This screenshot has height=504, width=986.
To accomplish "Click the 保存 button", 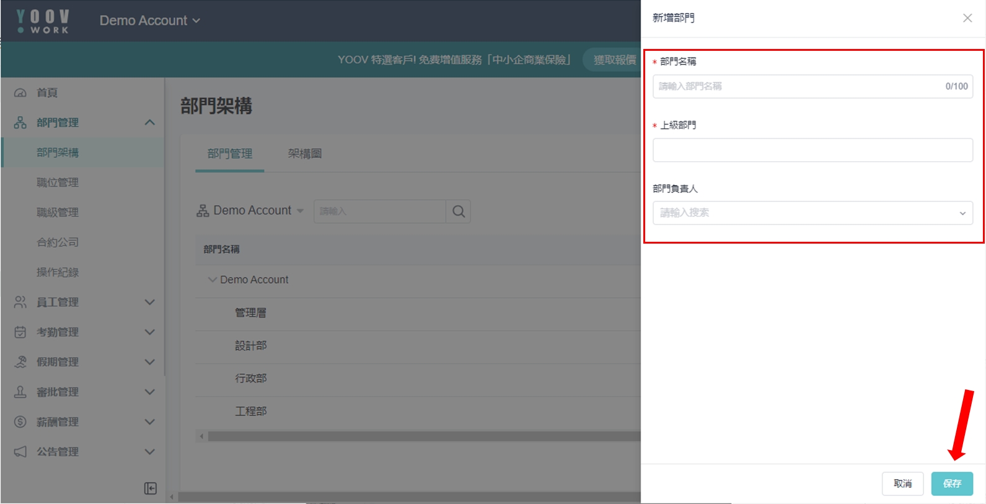I will [x=951, y=484].
